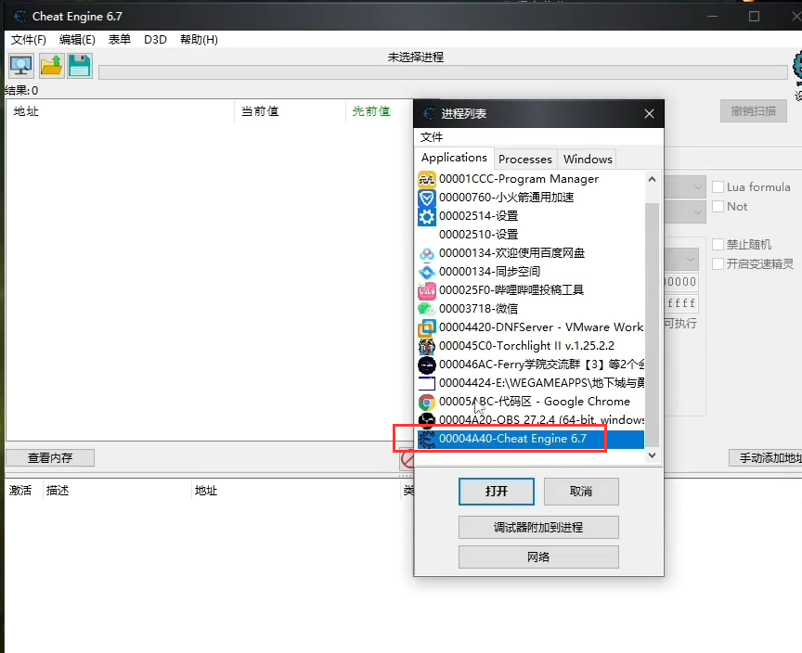Click the Ferry学院交流群 round icon
This screenshot has height=653, width=802.
tap(427, 365)
